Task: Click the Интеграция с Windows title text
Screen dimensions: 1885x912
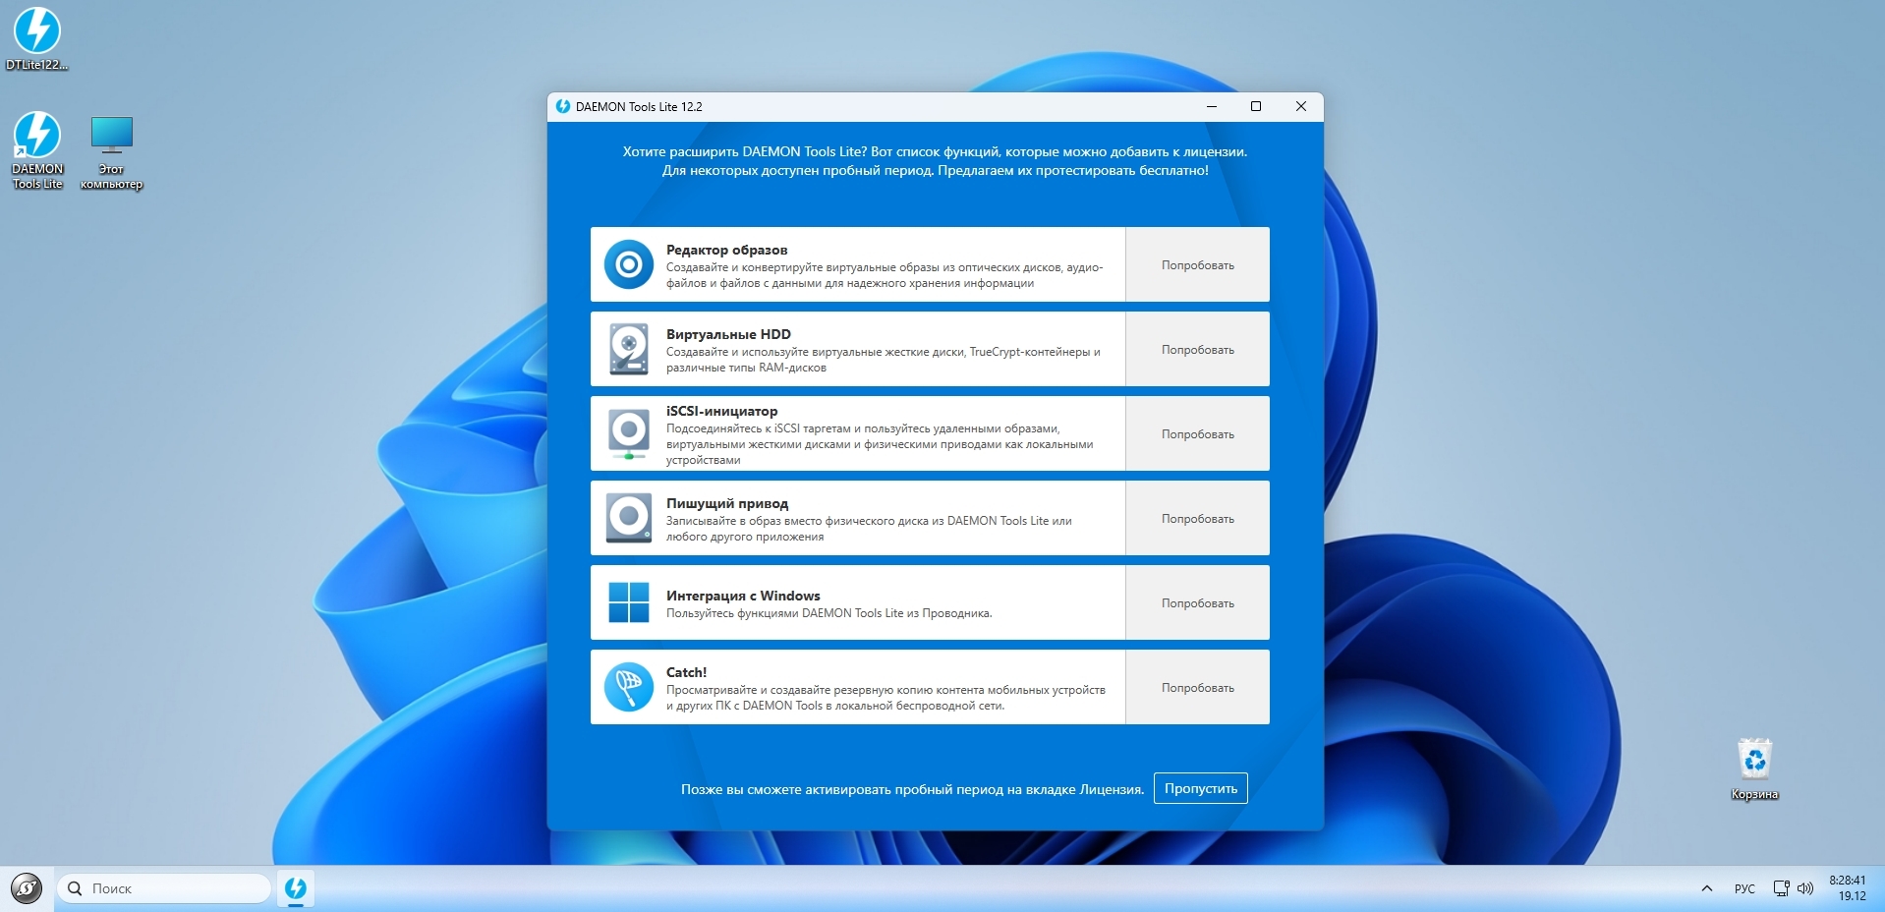Action: pyautogui.click(x=743, y=596)
